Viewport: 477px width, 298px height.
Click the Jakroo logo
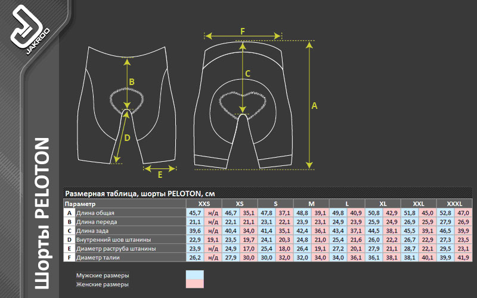pos(30,30)
